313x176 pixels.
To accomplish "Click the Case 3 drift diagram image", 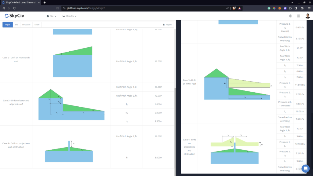I will (x=71, y=104).
